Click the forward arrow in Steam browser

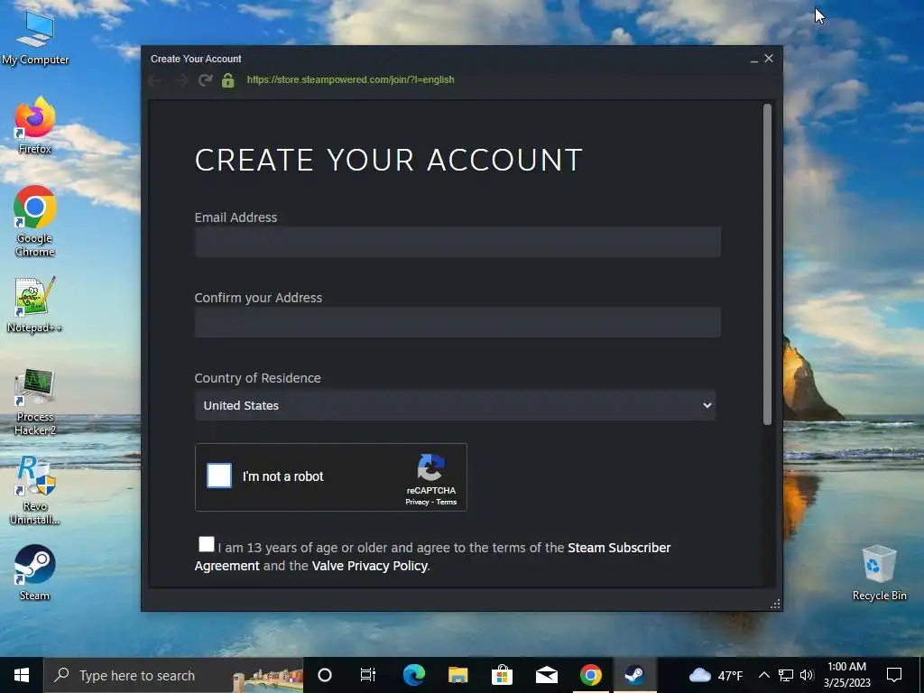click(x=180, y=80)
